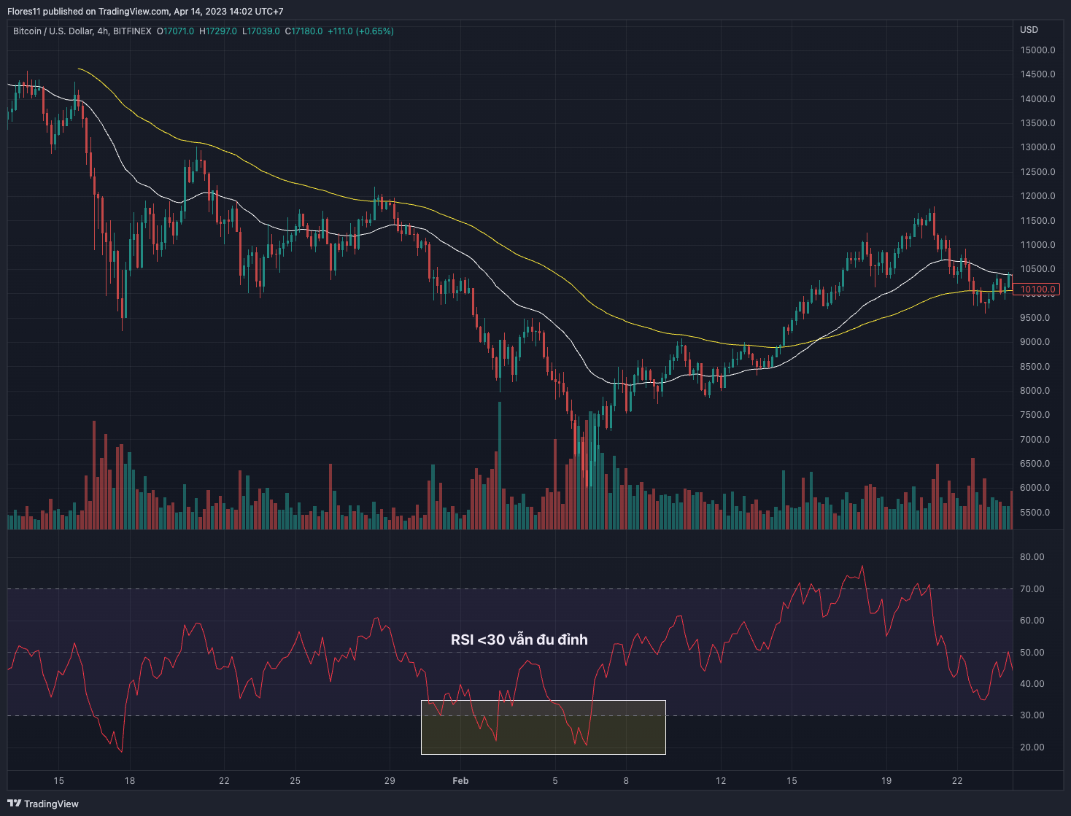Click the date 8 on time axis

click(626, 781)
